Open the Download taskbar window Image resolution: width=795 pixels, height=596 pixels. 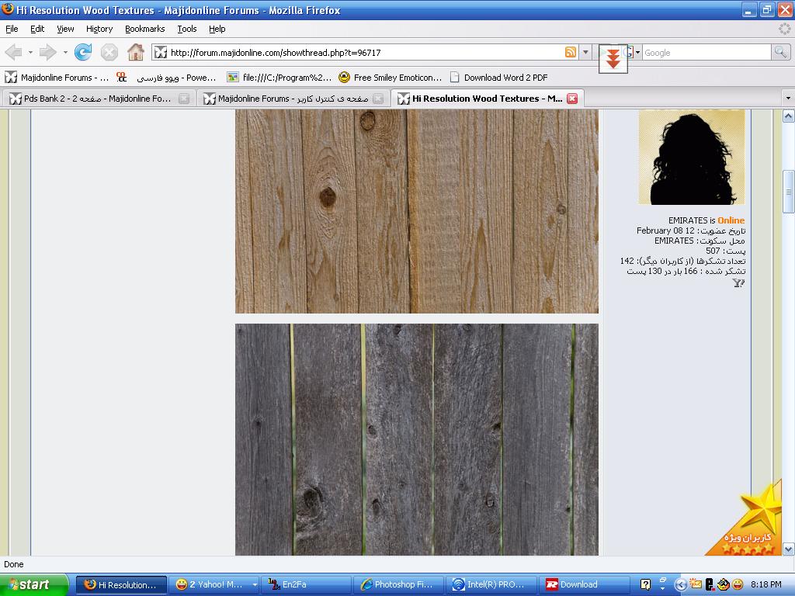point(583,584)
